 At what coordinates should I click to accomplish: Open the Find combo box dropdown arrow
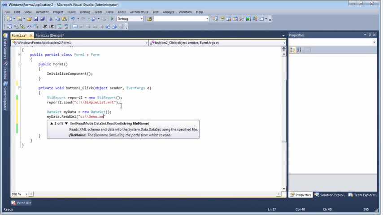click(x=207, y=19)
